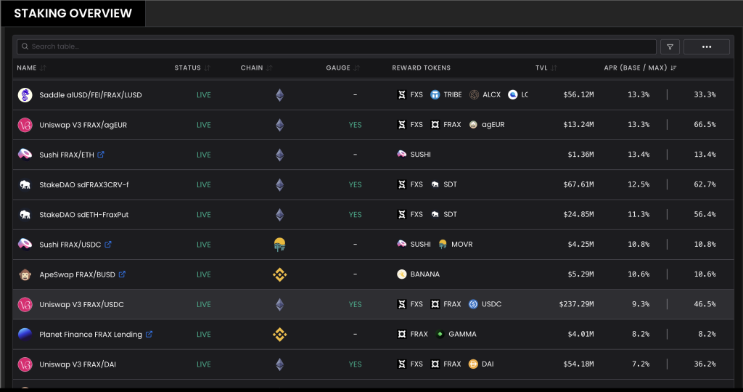Click LIVE status in ApeSwap FRAX/BUSD row
743x392 pixels.
(204, 274)
